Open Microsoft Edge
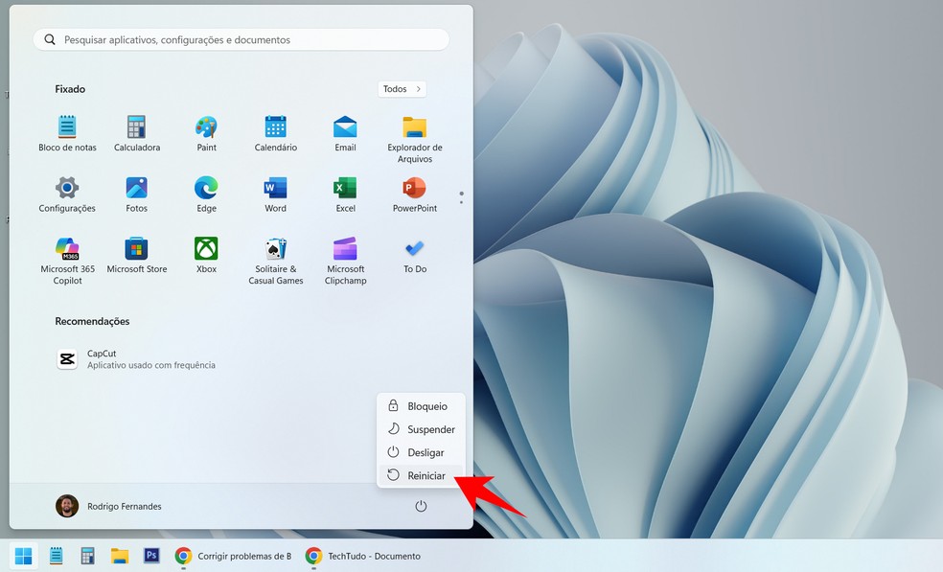The width and height of the screenshot is (943, 572). tap(206, 188)
